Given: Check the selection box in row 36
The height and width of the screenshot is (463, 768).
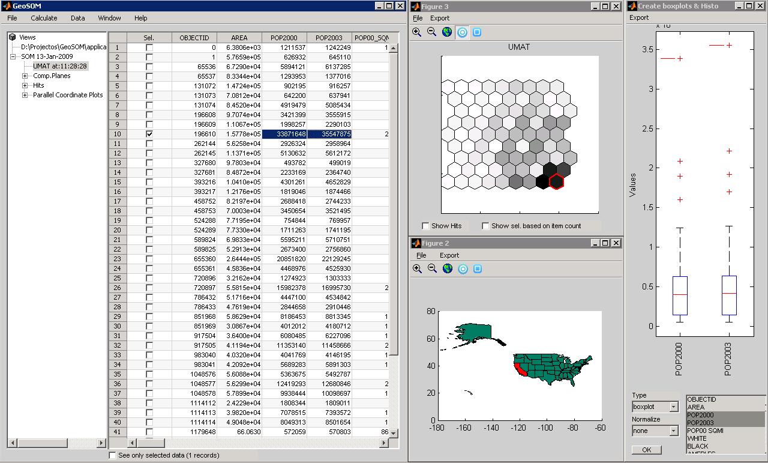Looking at the screenshot, I should [149, 384].
